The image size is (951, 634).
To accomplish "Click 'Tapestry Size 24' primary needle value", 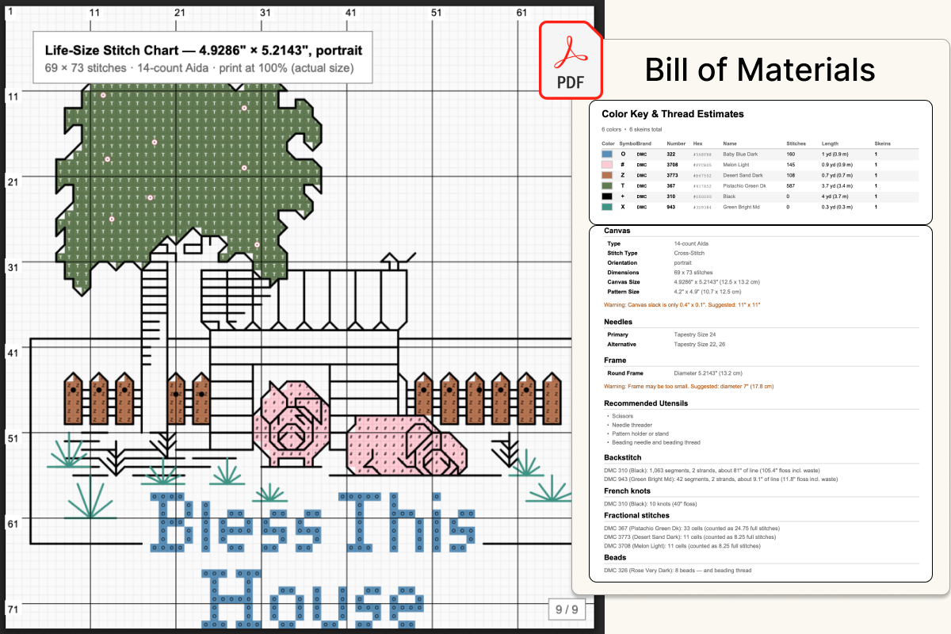I will [x=694, y=334].
